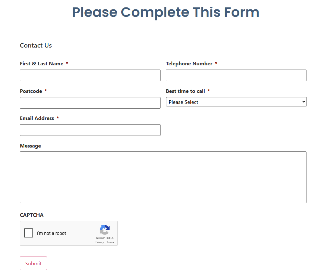Open the "Best time to call" dropdown
Viewport: 336px width, 275px height.
pyautogui.click(x=236, y=102)
